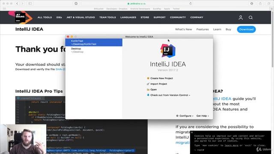The height and width of the screenshot is (154, 274).
Task: Click the IntelliJ IDEA Pro Tips heading
Action: tap(39, 91)
